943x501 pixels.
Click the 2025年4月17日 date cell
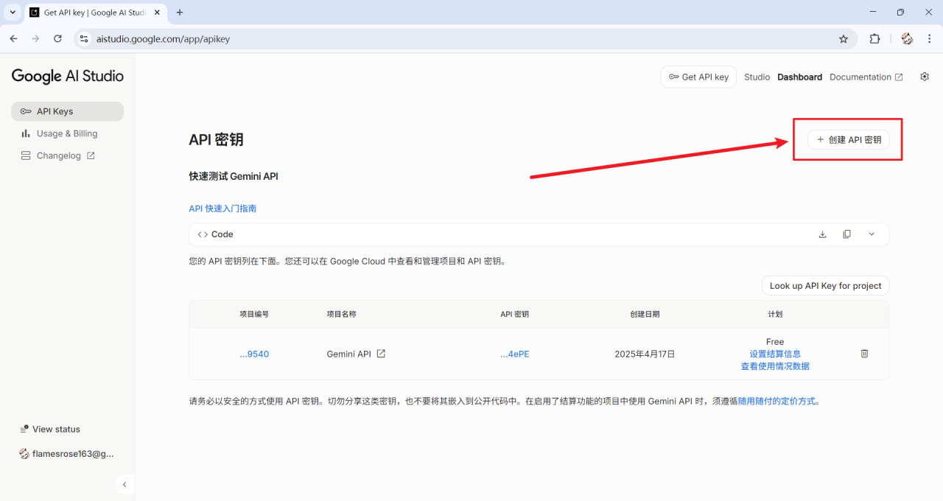(645, 354)
